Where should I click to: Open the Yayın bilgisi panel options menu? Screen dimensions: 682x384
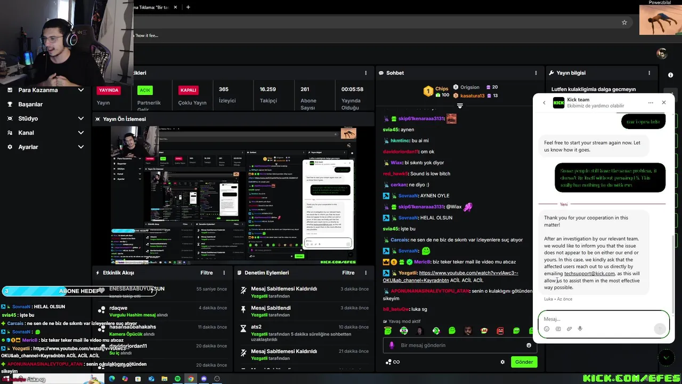649,73
